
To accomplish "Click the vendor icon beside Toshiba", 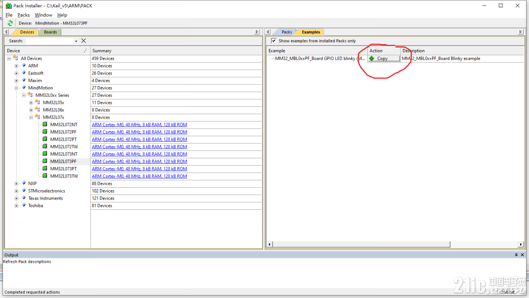I will [24, 205].
